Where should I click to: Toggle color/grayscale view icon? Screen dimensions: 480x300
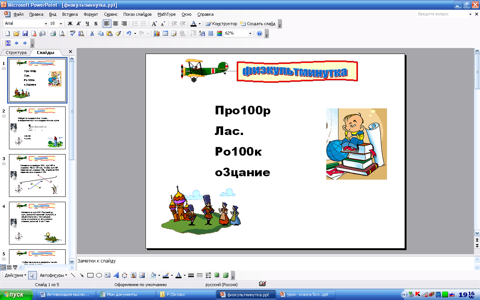pos(219,33)
